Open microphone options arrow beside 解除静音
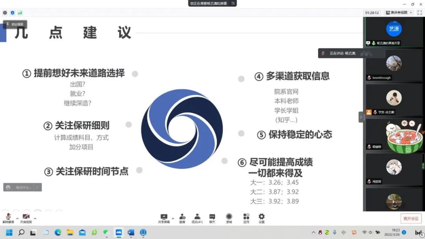 [x=17, y=218]
